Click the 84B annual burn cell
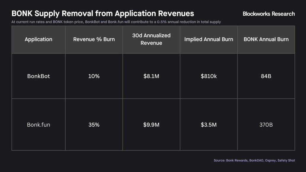Viewport: 306px width, 172px height. pyautogui.click(x=266, y=76)
